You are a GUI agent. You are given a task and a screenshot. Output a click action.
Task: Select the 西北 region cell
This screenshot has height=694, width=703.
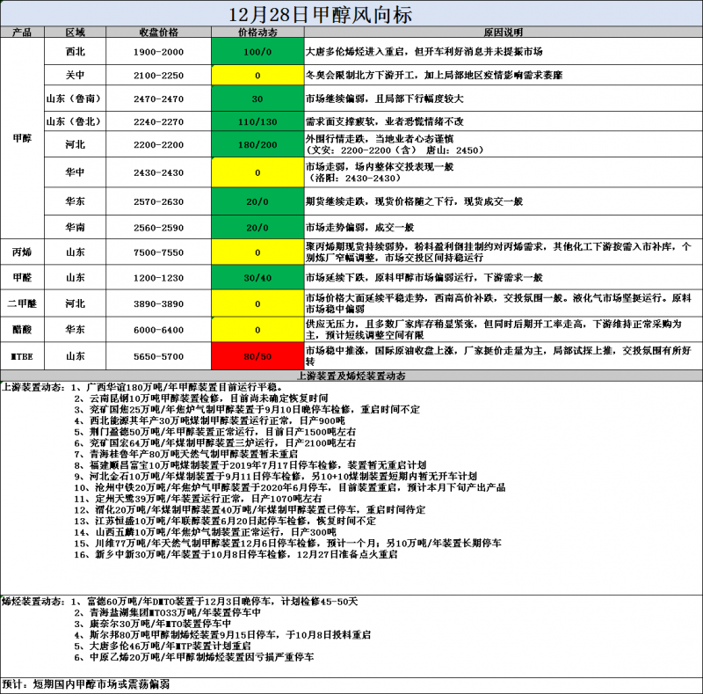[x=75, y=52]
